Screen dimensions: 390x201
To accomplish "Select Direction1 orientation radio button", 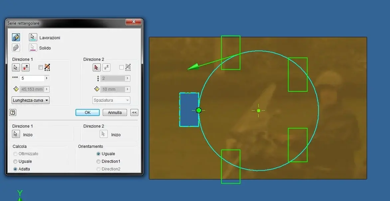I will (x=98, y=161).
